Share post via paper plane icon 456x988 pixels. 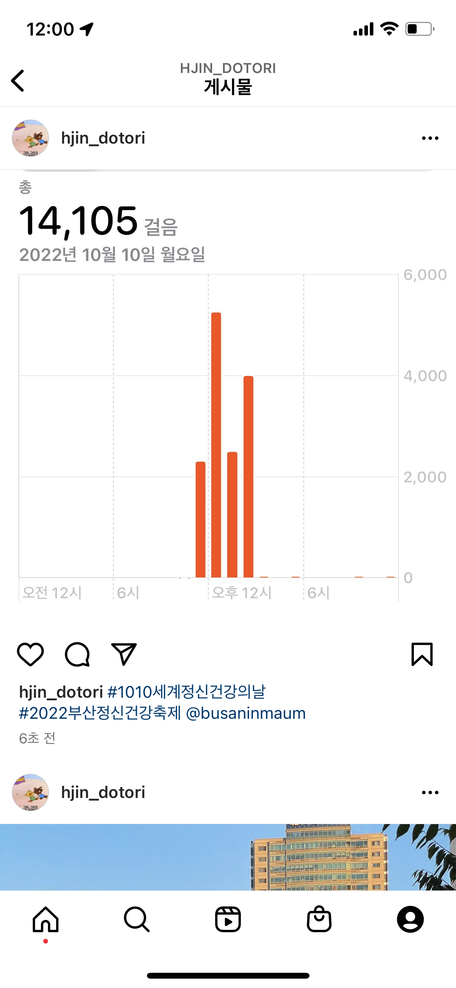[x=124, y=654]
